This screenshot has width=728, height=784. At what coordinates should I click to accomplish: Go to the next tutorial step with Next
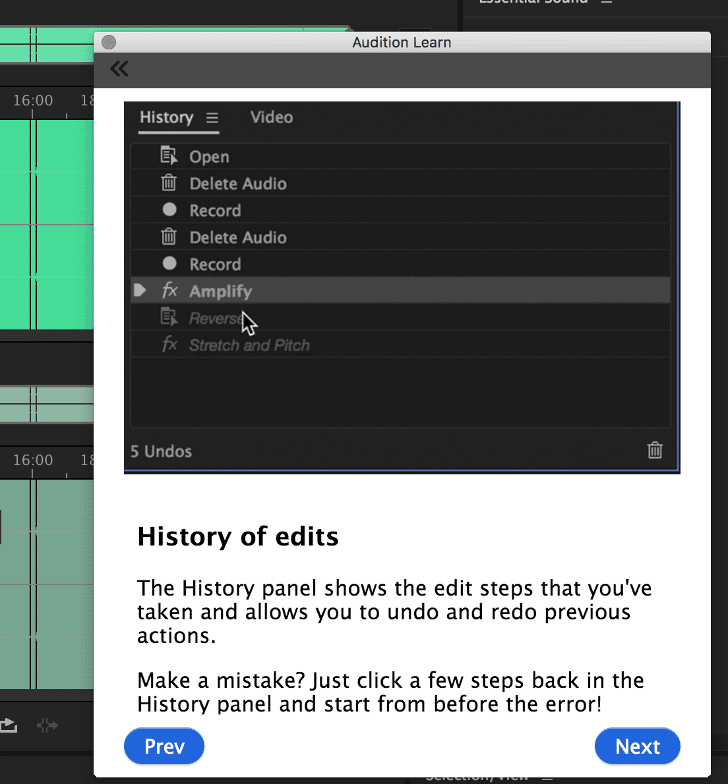click(637, 746)
